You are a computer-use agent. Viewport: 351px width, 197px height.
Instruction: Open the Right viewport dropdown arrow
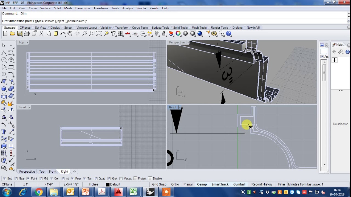point(180,107)
